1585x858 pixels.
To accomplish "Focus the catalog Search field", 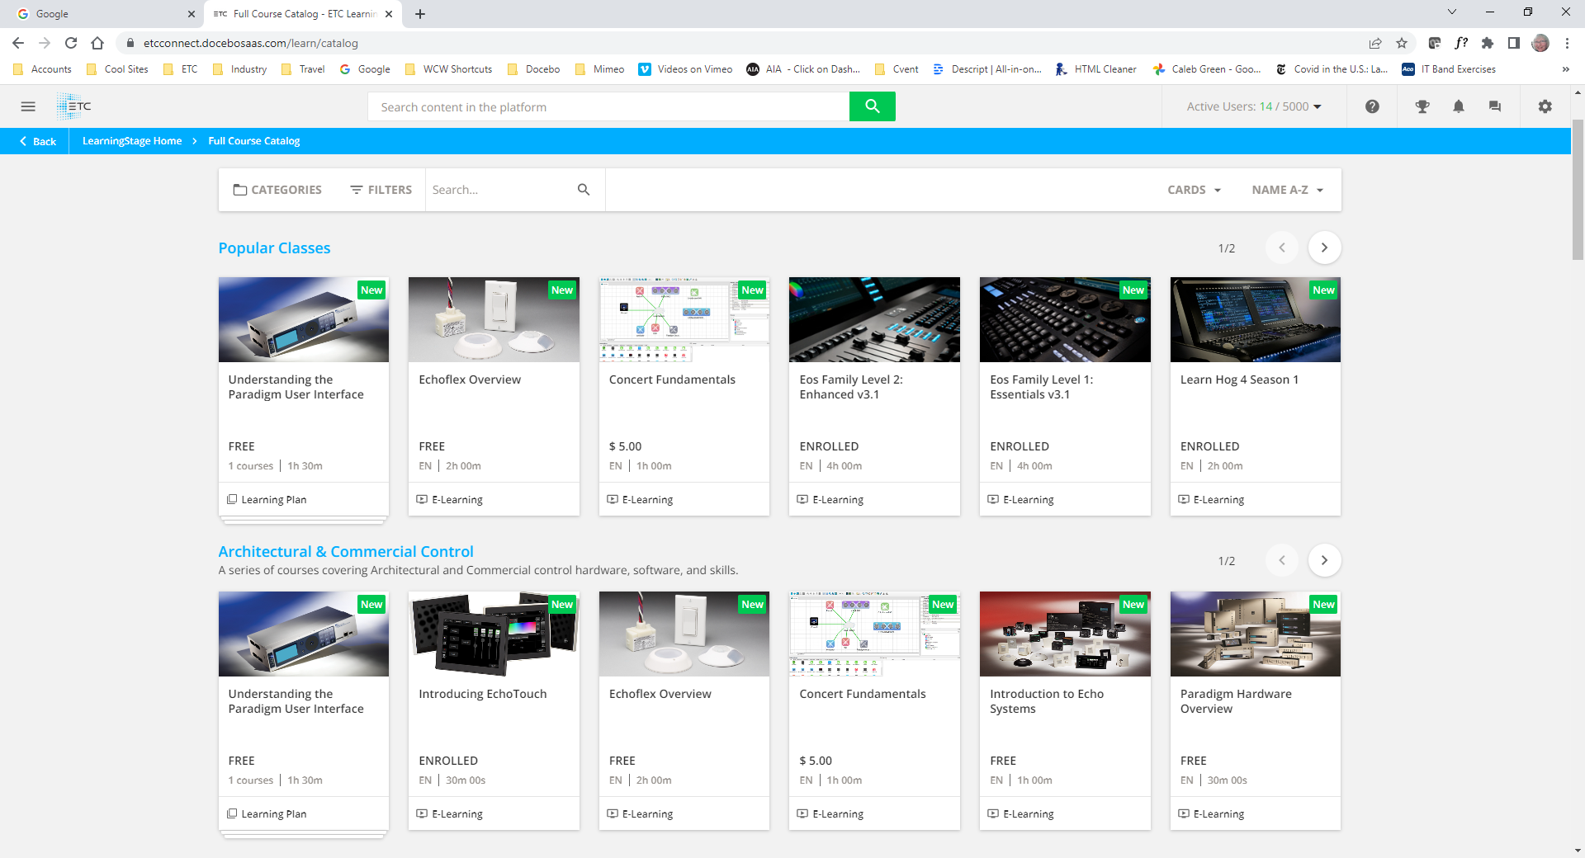I will pos(501,190).
